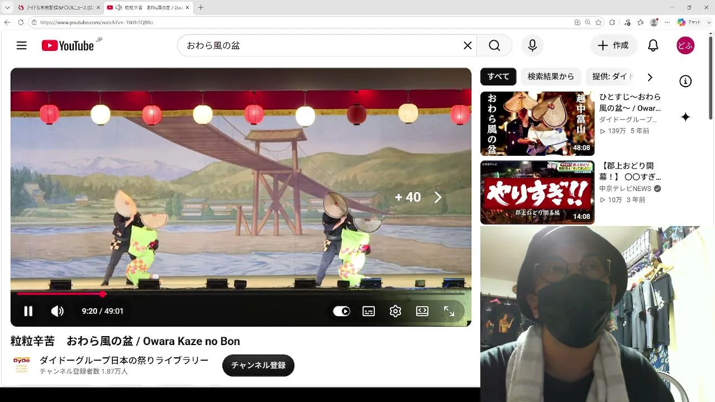The height and width of the screenshot is (402, 715).
Task: Open a new browser tab
Action: pos(201,8)
